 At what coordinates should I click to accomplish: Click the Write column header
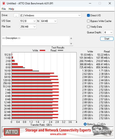pos(90,52)
